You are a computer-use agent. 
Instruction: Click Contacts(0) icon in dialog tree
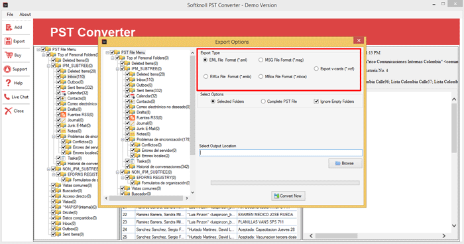pos(133,101)
